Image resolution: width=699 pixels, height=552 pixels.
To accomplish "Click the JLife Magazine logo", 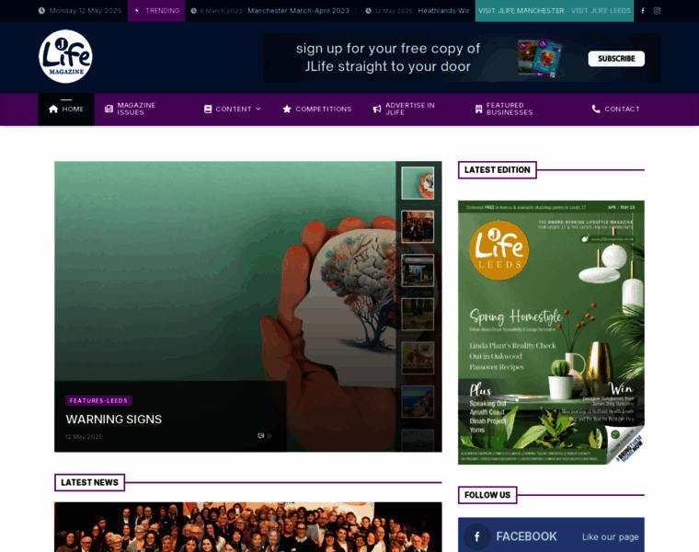I will 65,56.
